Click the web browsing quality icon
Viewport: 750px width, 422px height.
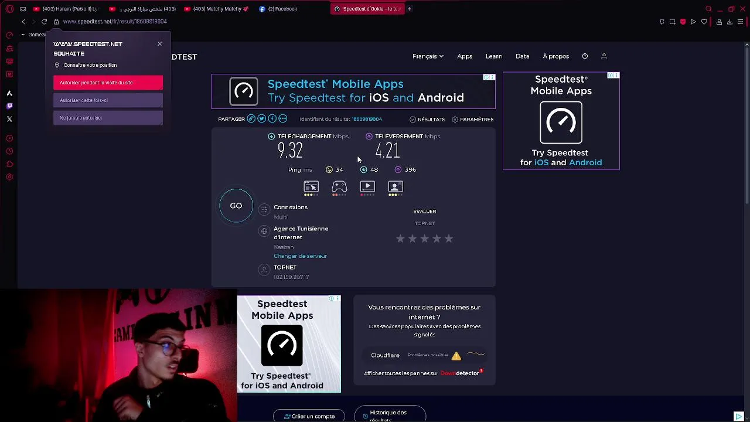click(x=311, y=188)
